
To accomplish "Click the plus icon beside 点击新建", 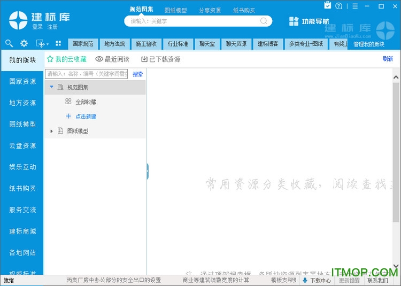I will click(68, 116).
